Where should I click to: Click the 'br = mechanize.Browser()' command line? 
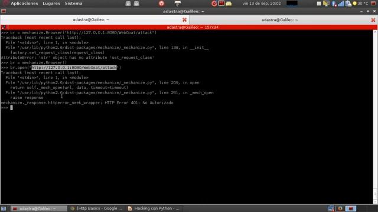click(34, 62)
